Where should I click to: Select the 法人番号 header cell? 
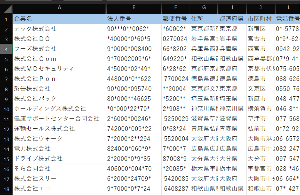click(134, 19)
